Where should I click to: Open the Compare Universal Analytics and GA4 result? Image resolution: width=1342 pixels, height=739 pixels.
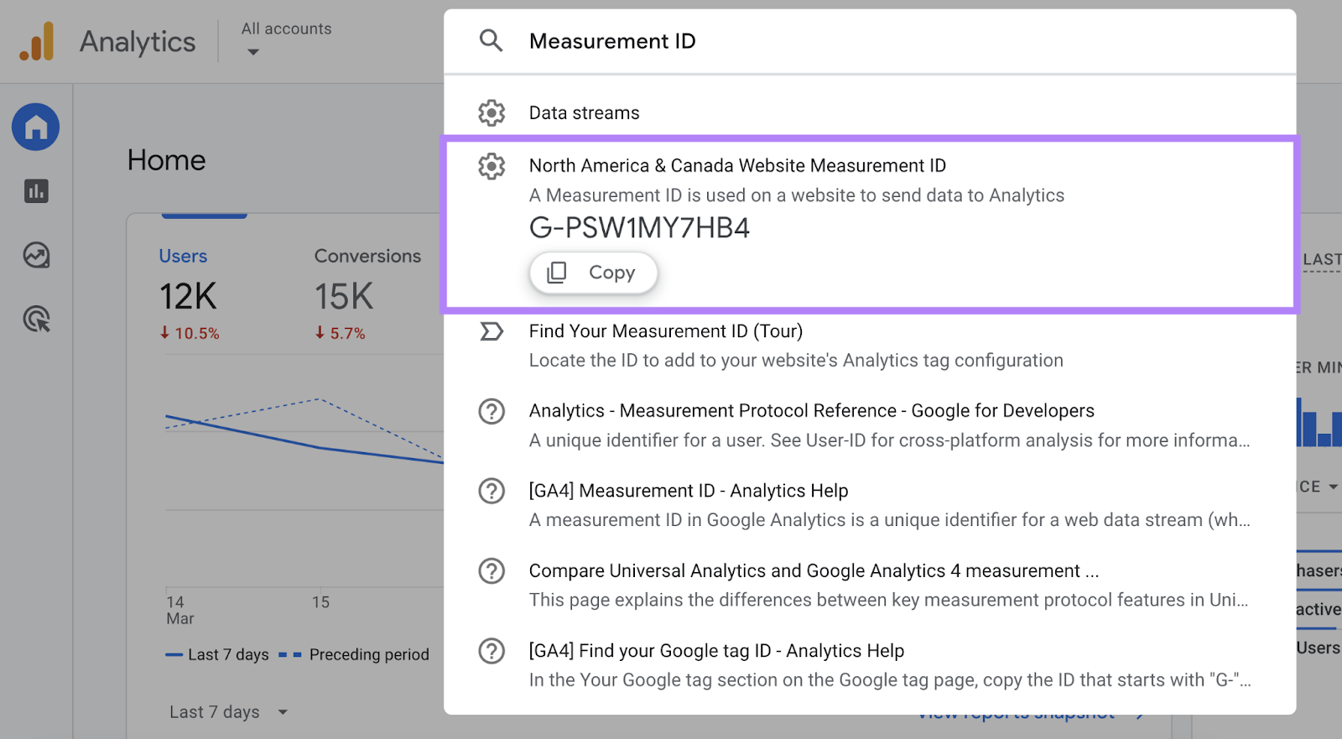pyautogui.click(x=813, y=571)
